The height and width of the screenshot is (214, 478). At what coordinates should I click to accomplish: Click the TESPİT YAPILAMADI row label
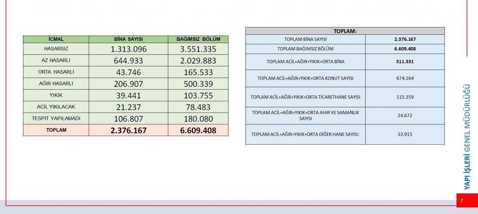(56, 118)
